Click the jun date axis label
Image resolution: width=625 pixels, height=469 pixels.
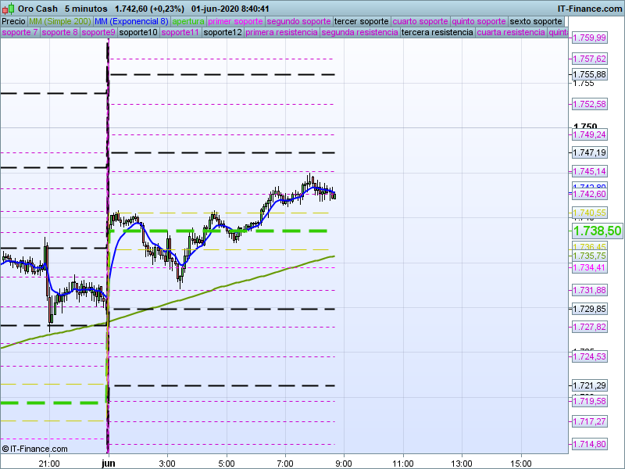(109, 464)
